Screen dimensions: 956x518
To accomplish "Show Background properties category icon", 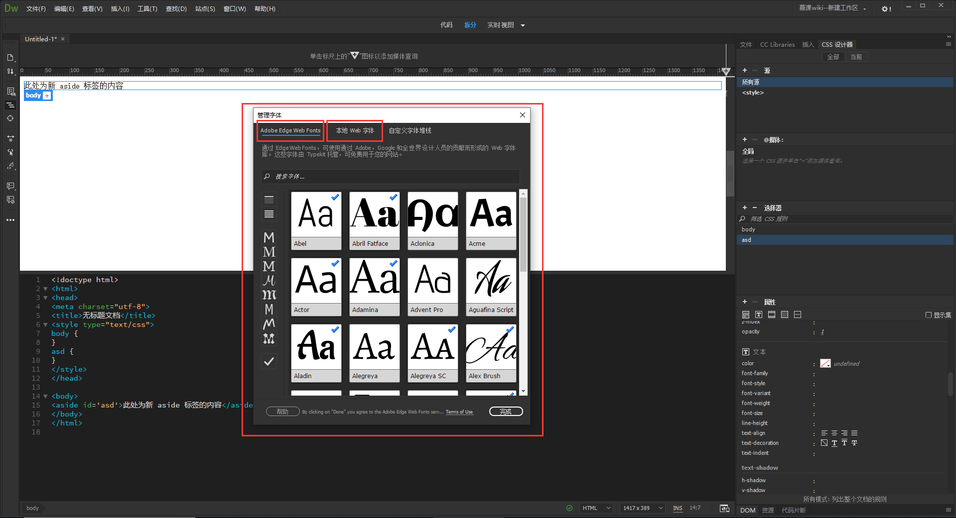I will [x=785, y=314].
